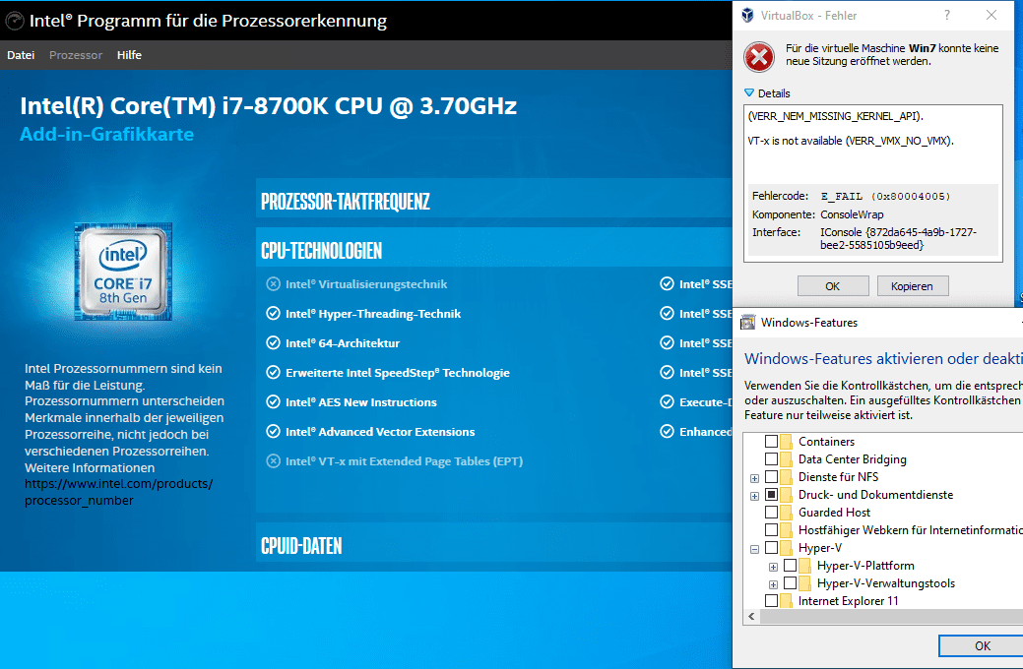The image size is (1023, 669).
Task: Click the crossed icon beside VT-x mit Extended Page Tables
Action: [274, 461]
